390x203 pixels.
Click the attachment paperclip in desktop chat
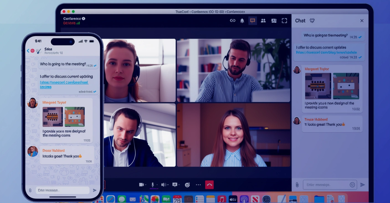tap(297, 185)
